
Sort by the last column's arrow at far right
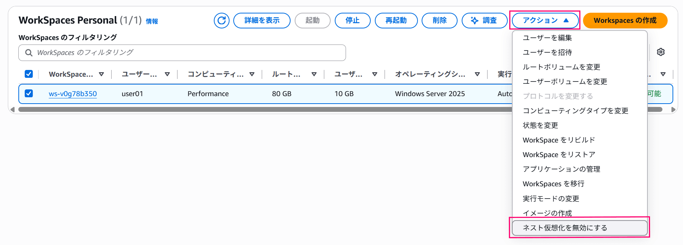point(663,74)
